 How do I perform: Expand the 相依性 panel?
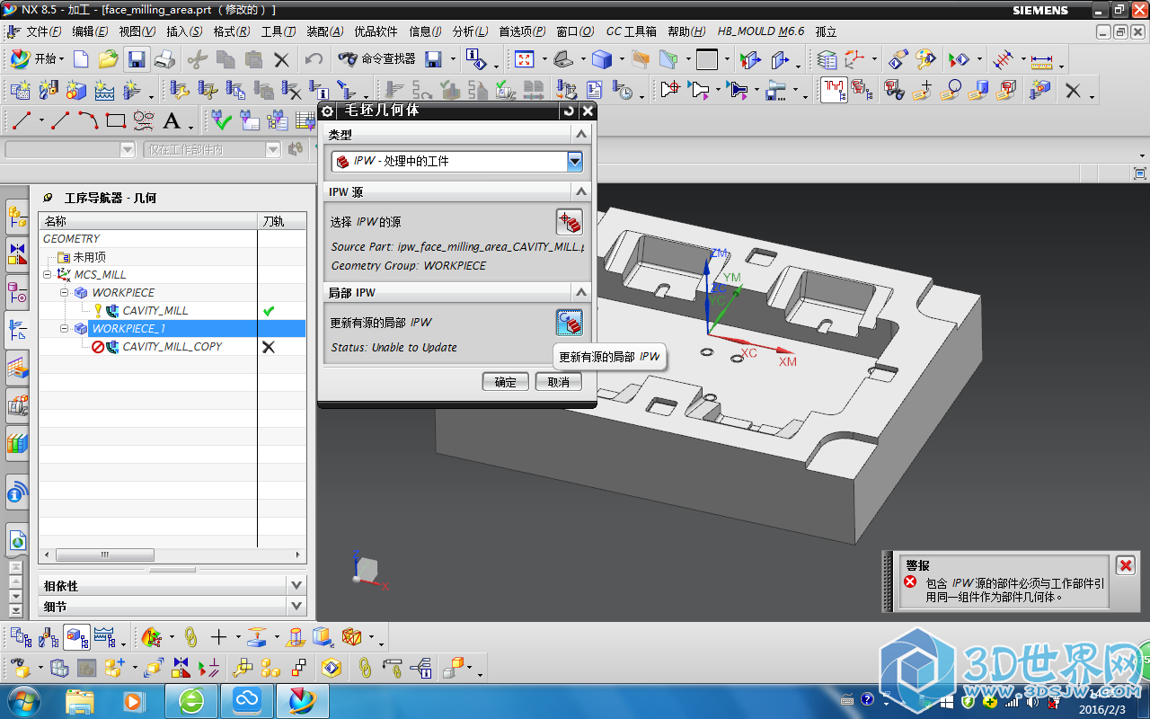(x=297, y=585)
